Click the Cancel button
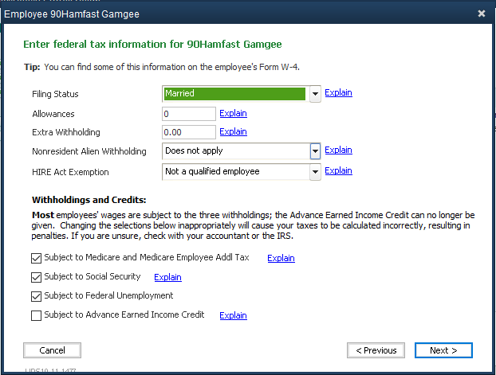496x375 pixels. (x=52, y=350)
